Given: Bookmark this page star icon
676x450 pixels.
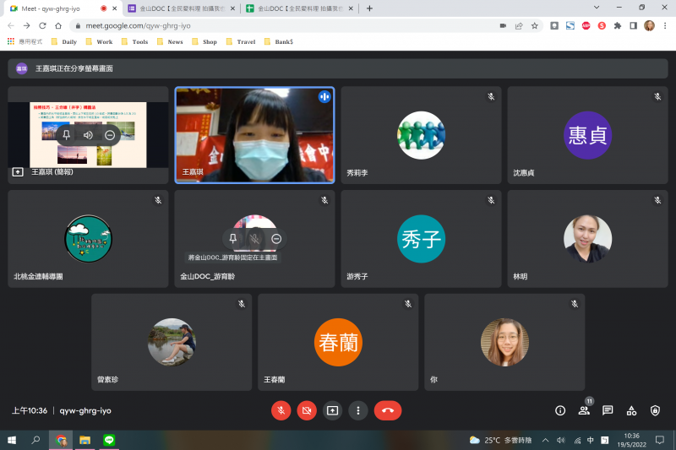Looking at the screenshot, I should pyautogui.click(x=535, y=26).
